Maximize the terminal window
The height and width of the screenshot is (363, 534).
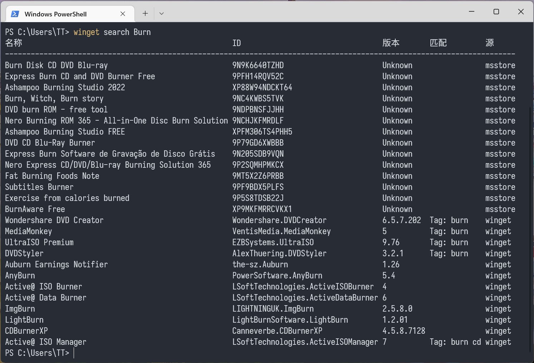pos(496,12)
